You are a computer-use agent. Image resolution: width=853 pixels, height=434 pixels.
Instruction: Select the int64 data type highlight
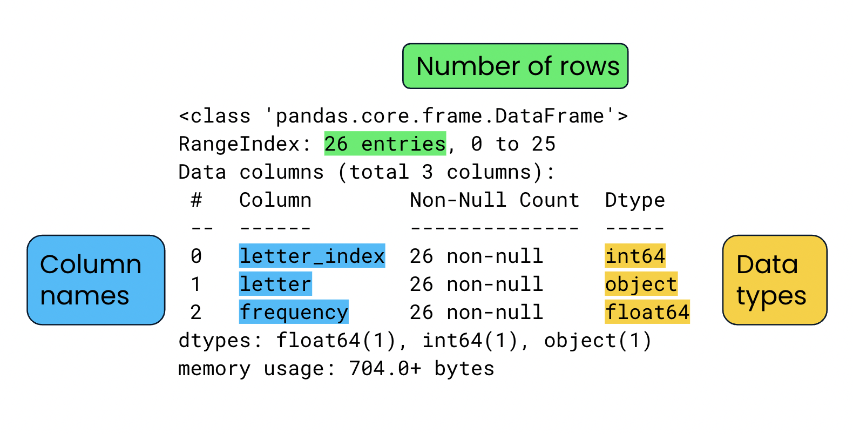(x=635, y=256)
